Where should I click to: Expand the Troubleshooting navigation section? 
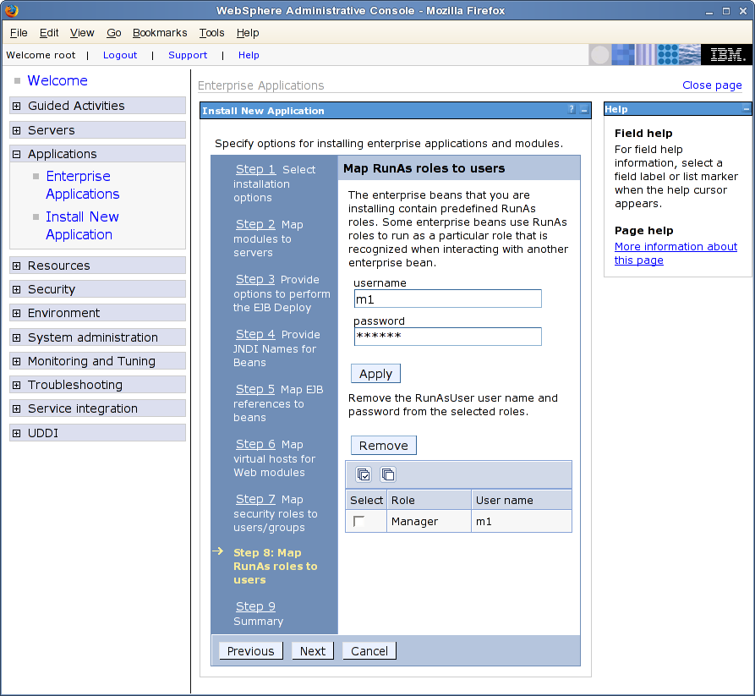[x=17, y=385]
